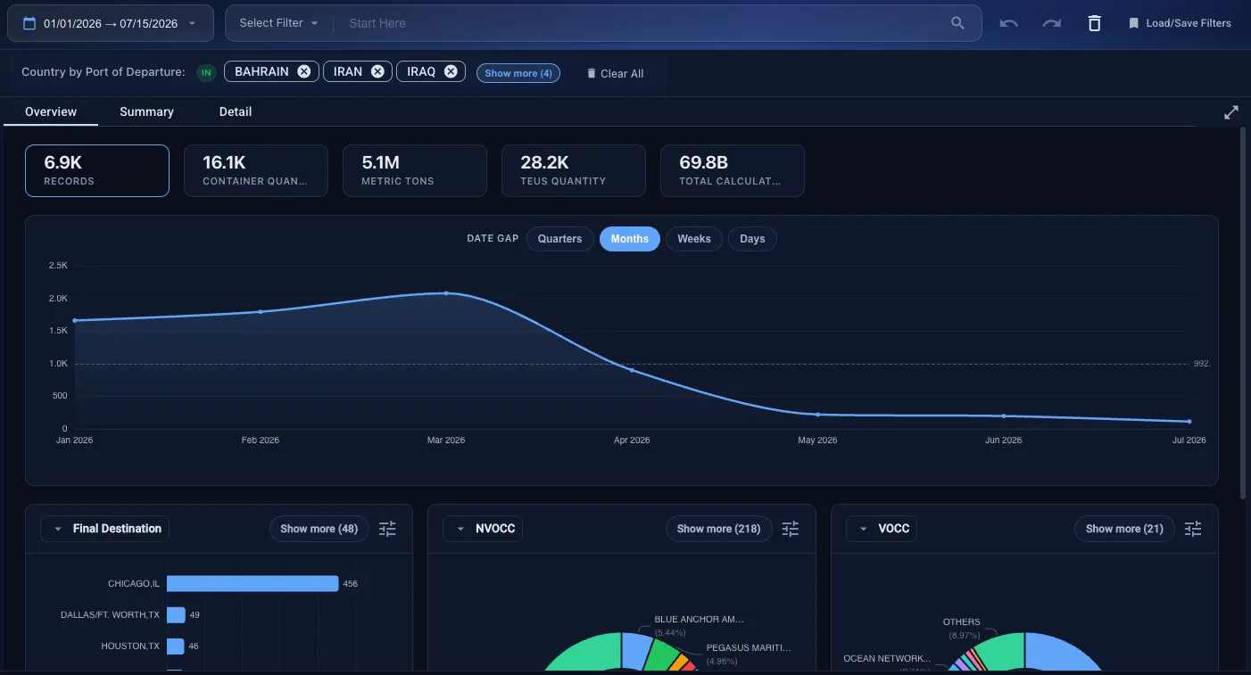This screenshot has height=675, width=1251.
Task: Open the date range dropdown
Action: (x=111, y=23)
